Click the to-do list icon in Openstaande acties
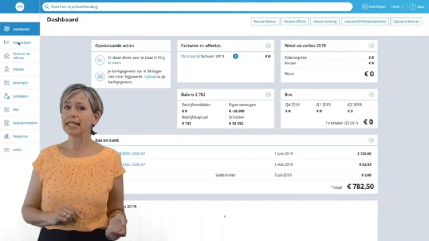Screen dimensions: 429x241 100,60
